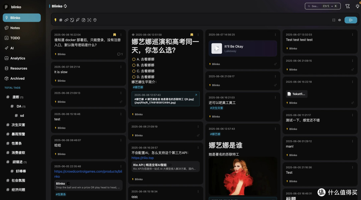
Task: Select the 胡锡进 (1) tag
Action: [x=19, y=162]
